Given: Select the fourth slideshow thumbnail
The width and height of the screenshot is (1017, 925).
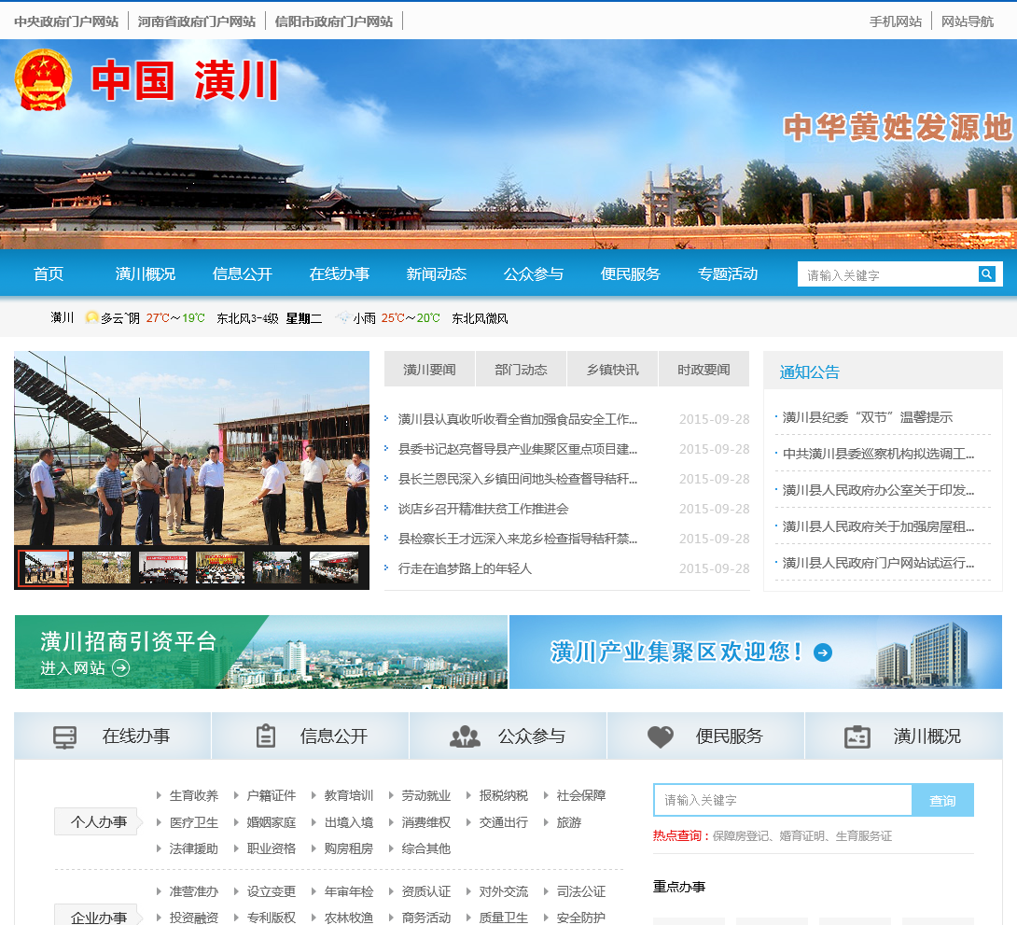Looking at the screenshot, I should click(220, 568).
